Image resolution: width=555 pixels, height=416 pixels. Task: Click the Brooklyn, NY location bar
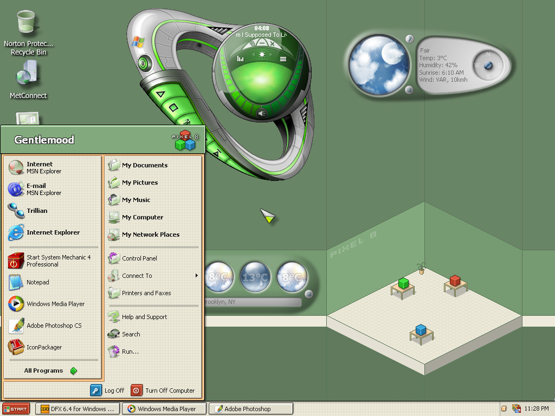(253, 302)
